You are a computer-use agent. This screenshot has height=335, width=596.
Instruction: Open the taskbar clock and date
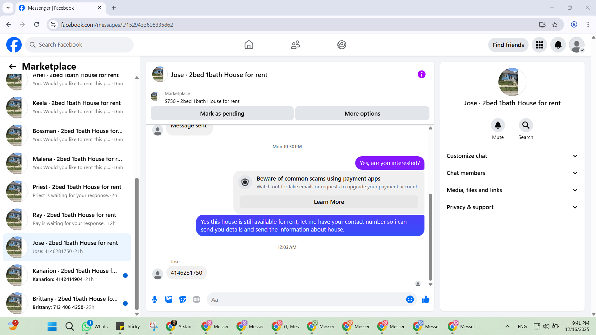tap(577, 326)
